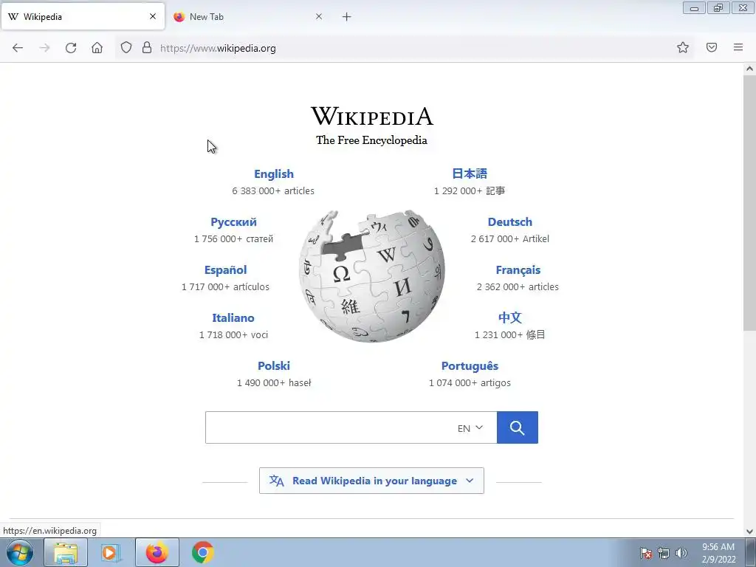Show tracking protection shield info

(x=126, y=47)
